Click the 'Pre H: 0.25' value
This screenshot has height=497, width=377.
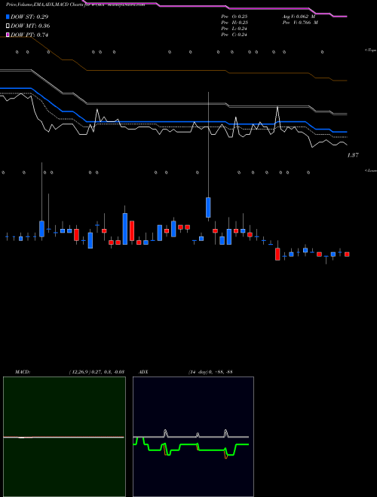tap(234, 23)
